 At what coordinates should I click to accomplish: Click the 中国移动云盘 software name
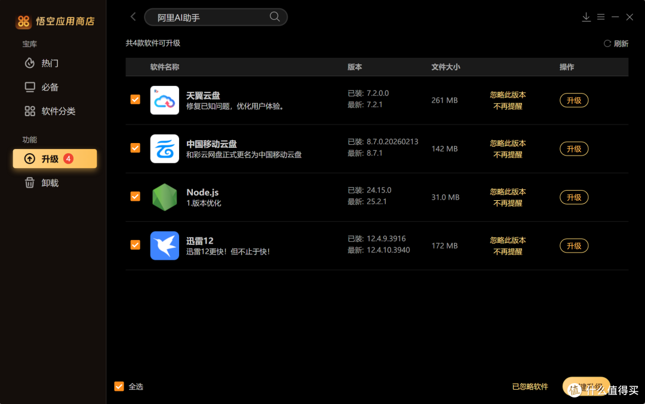(211, 144)
